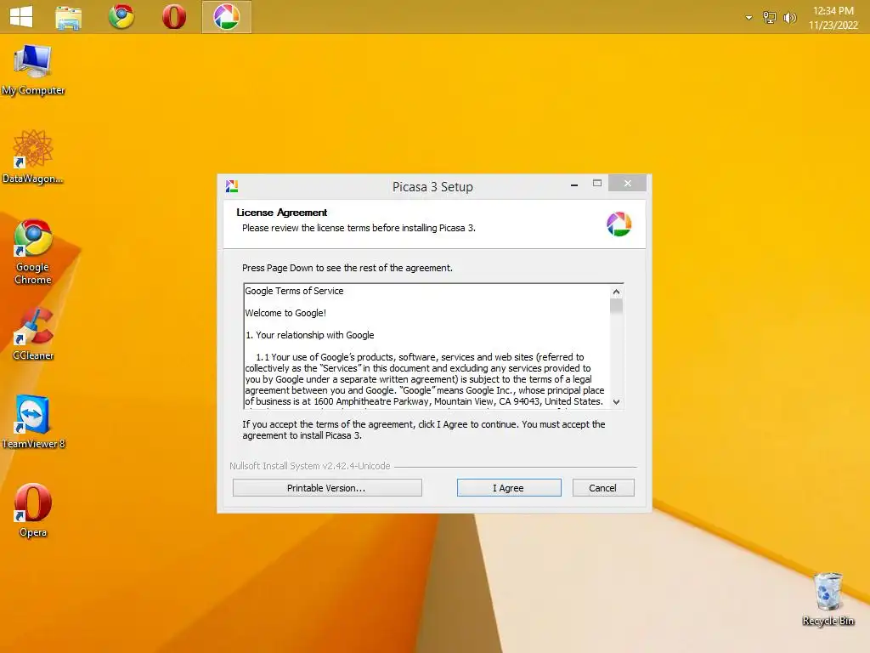Click 'Press Page Down to see the rest' text
The width and height of the screenshot is (870, 653).
coord(347,268)
